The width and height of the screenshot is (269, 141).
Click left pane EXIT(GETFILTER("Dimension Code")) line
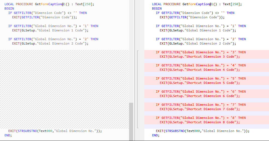click(45, 17)
